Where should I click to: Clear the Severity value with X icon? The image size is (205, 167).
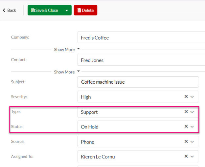[x=186, y=97]
